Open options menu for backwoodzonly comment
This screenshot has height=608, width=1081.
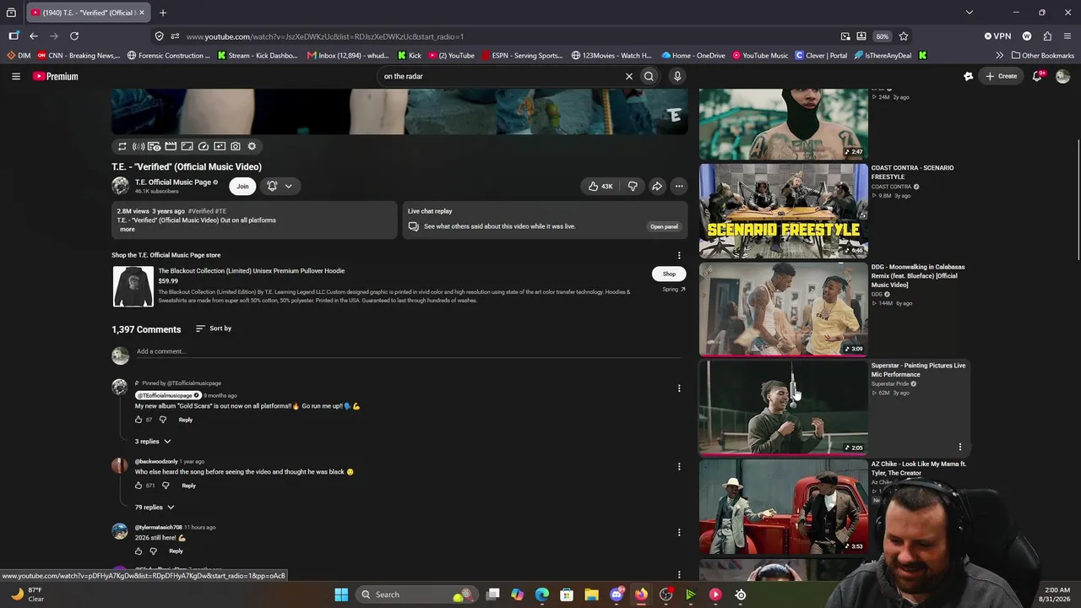[x=679, y=466]
